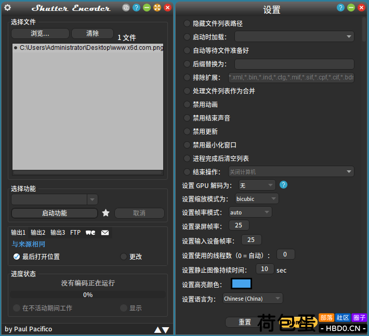Toggle 排除扩展 option
The width and height of the screenshot is (369, 336).
187,77
